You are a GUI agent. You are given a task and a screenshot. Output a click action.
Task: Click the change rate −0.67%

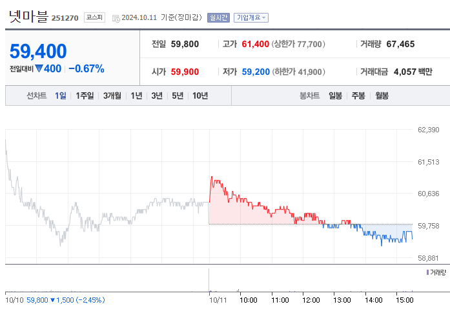point(87,68)
